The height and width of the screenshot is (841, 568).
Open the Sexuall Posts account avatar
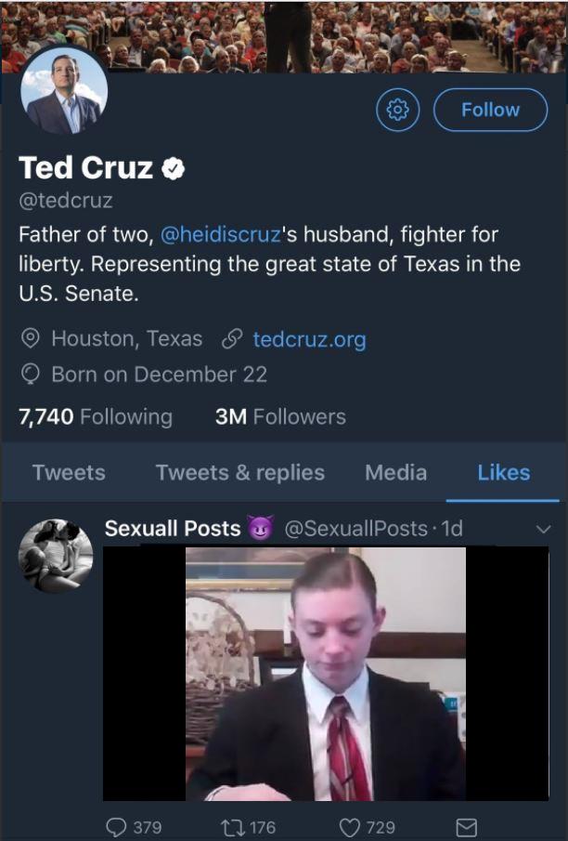click(x=56, y=556)
